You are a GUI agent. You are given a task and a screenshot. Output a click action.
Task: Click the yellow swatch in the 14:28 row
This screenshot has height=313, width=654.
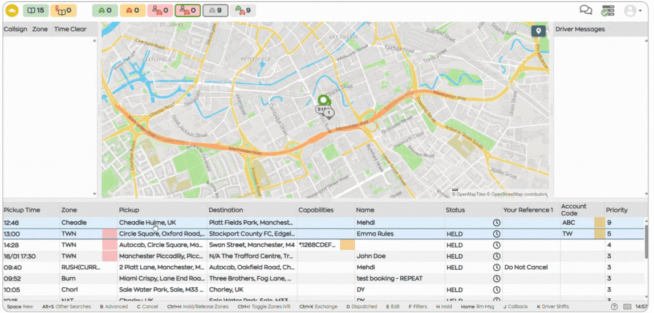tap(347, 245)
